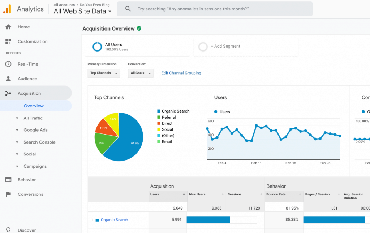Select the Real-Time clock icon
Viewport: 370px width, 233px height.
(x=8, y=64)
